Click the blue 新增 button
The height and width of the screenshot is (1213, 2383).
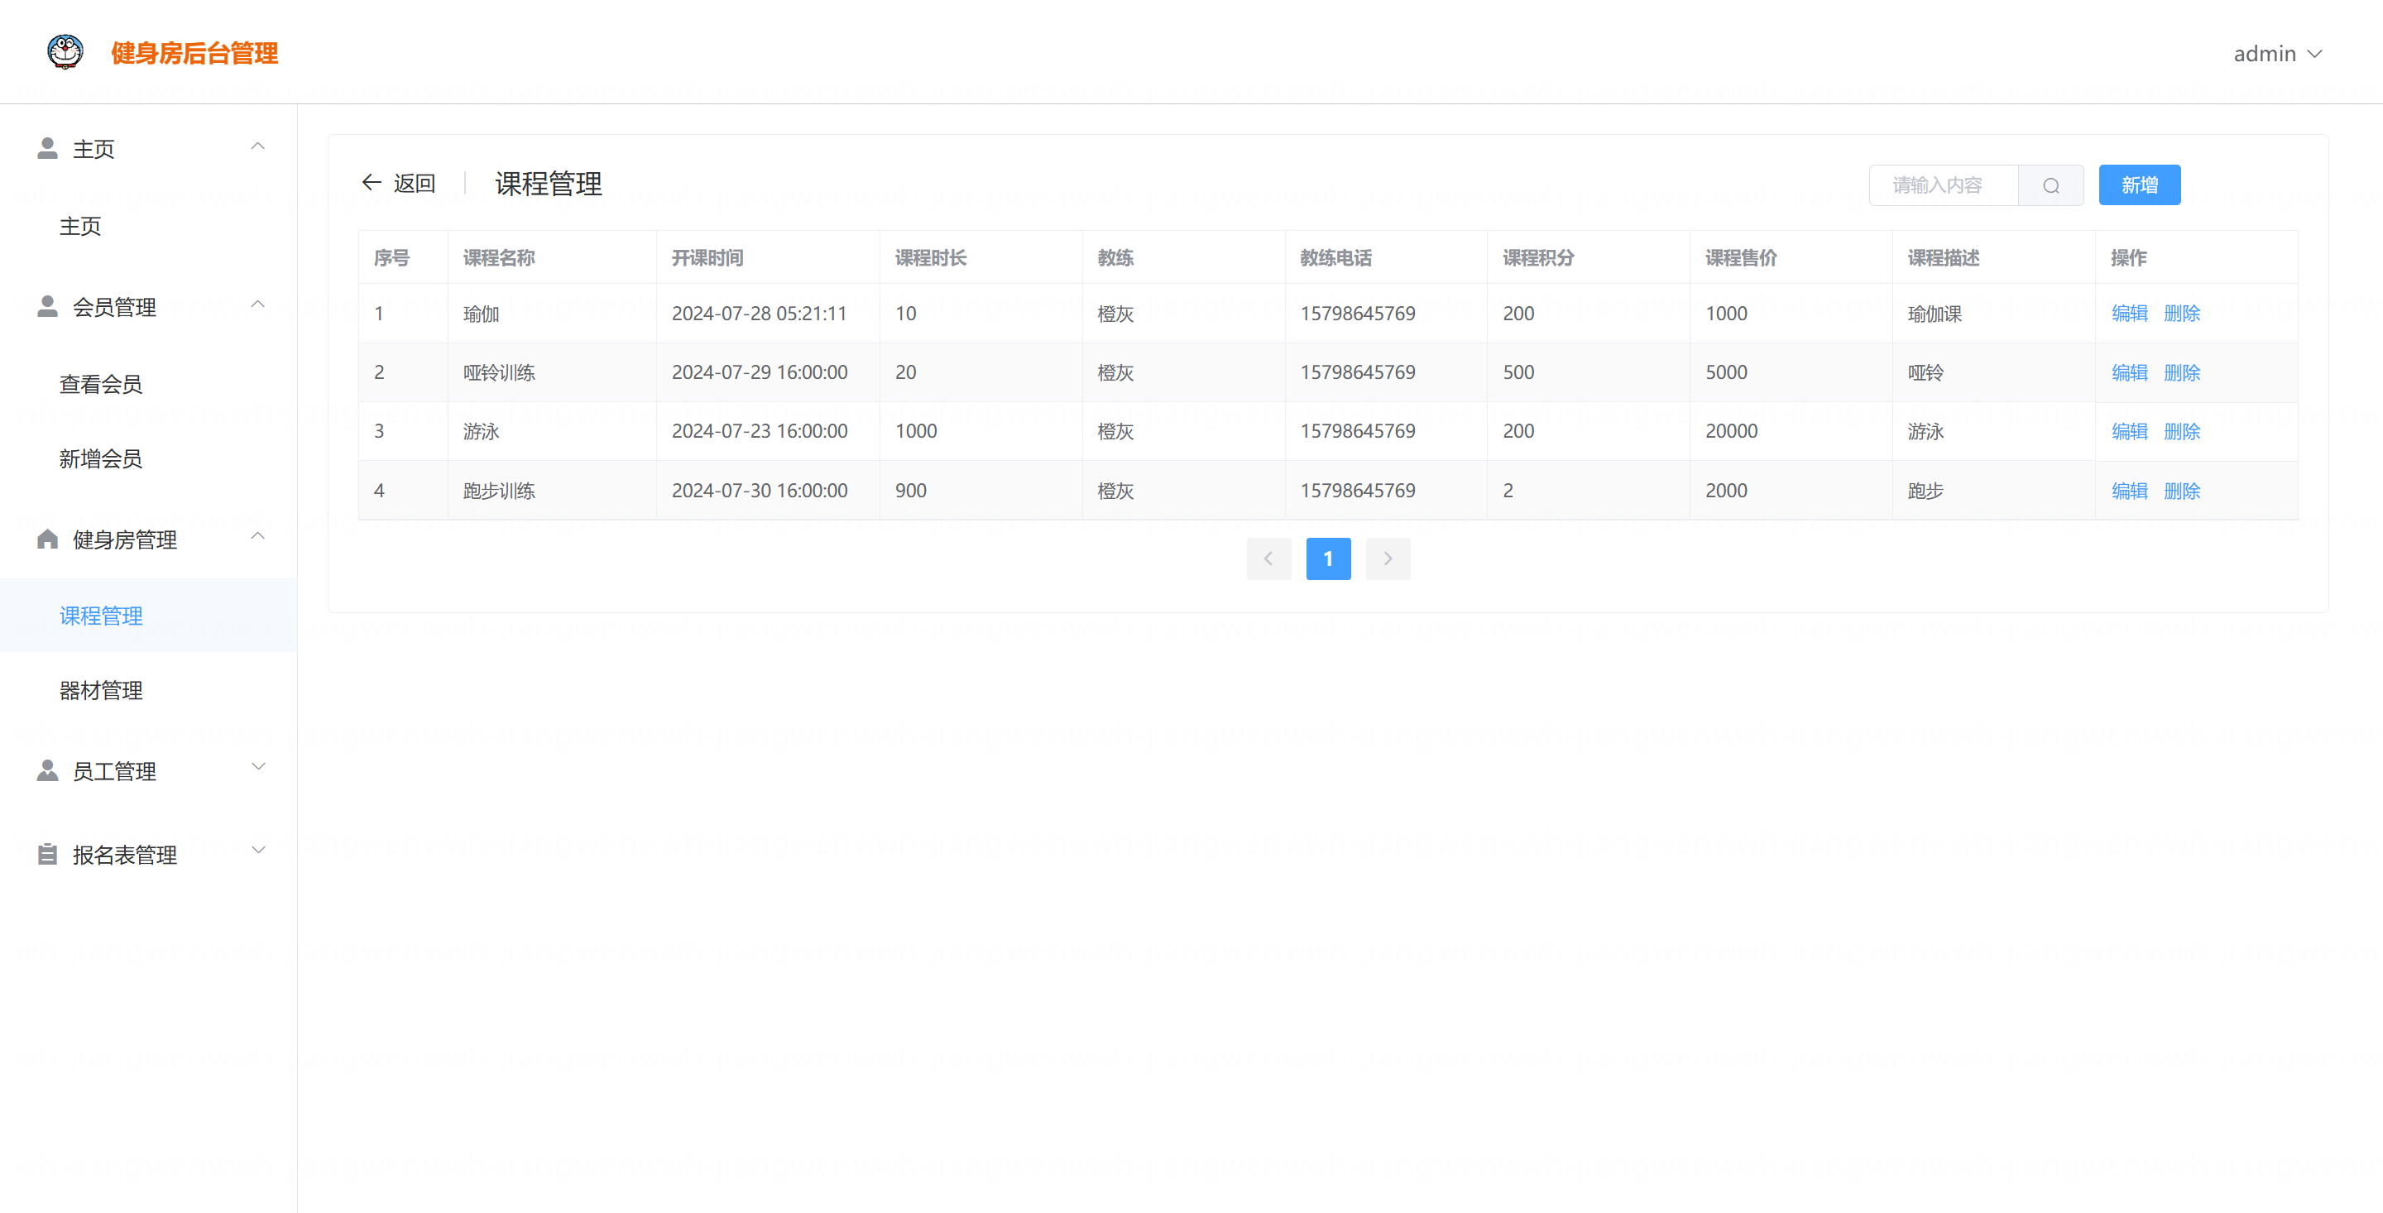coord(2139,185)
